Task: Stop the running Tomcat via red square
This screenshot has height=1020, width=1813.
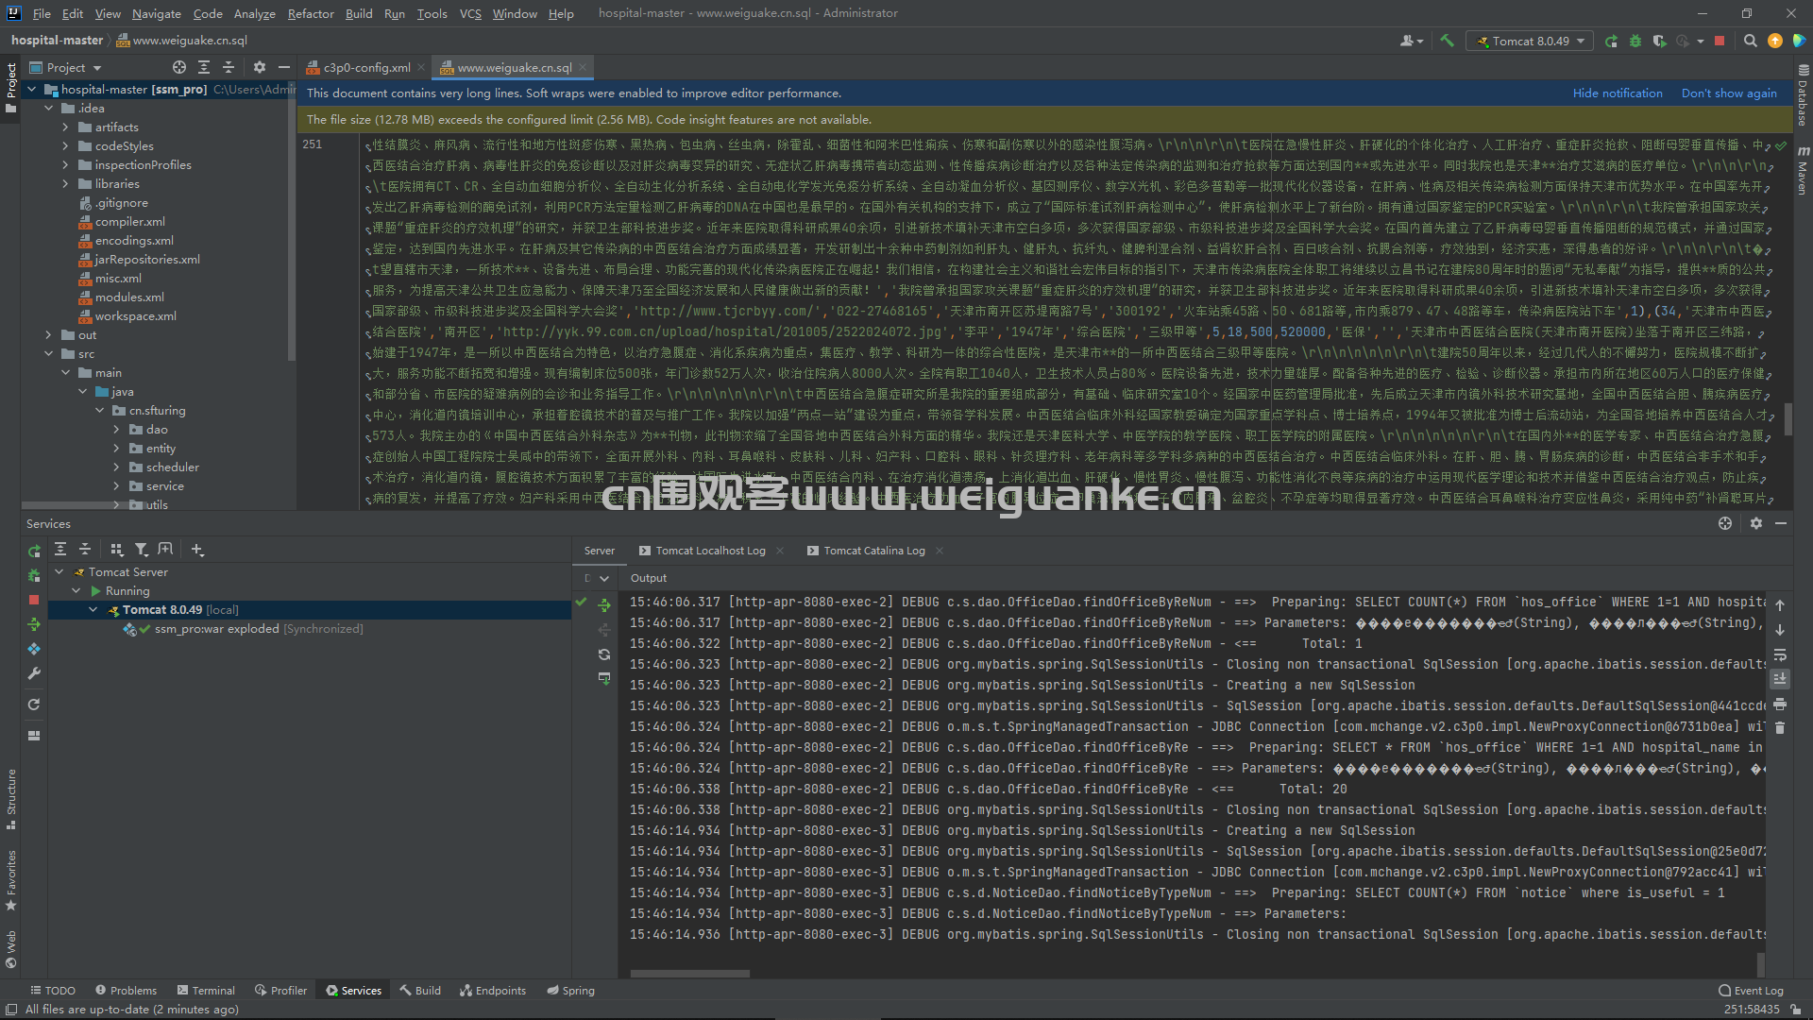Action: [x=1720, y=41]
